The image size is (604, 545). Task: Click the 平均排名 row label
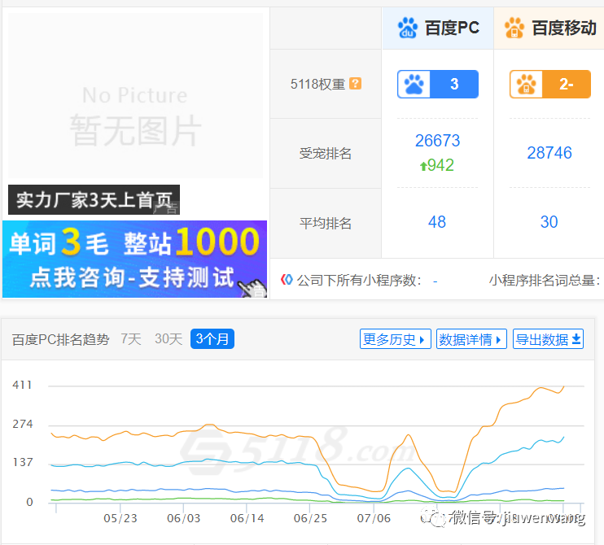point(326,223)
